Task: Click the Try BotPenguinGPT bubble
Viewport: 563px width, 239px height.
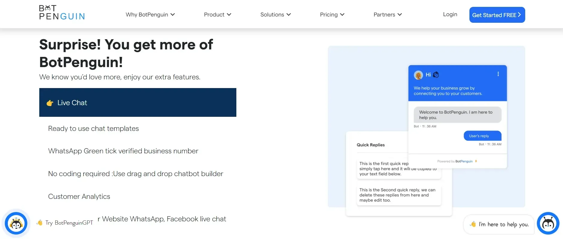Action: [x=65, y=223]
